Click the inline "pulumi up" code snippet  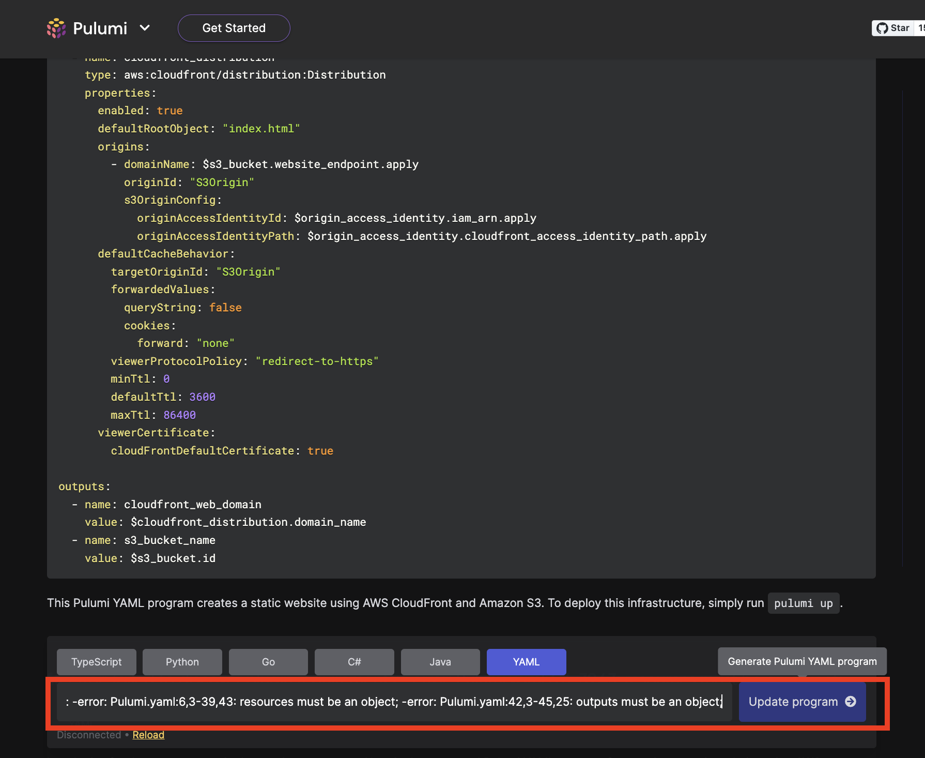point(803,603)
